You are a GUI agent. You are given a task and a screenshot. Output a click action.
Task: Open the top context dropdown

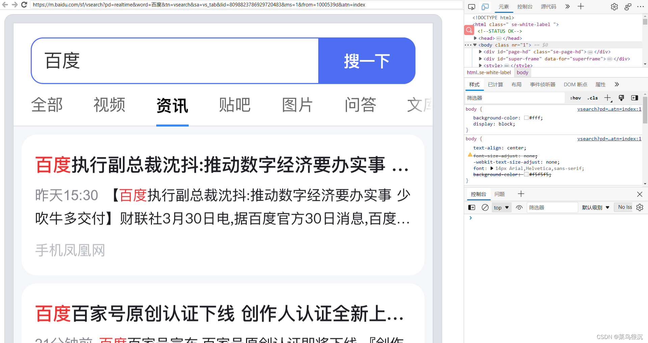pos(502,207)
